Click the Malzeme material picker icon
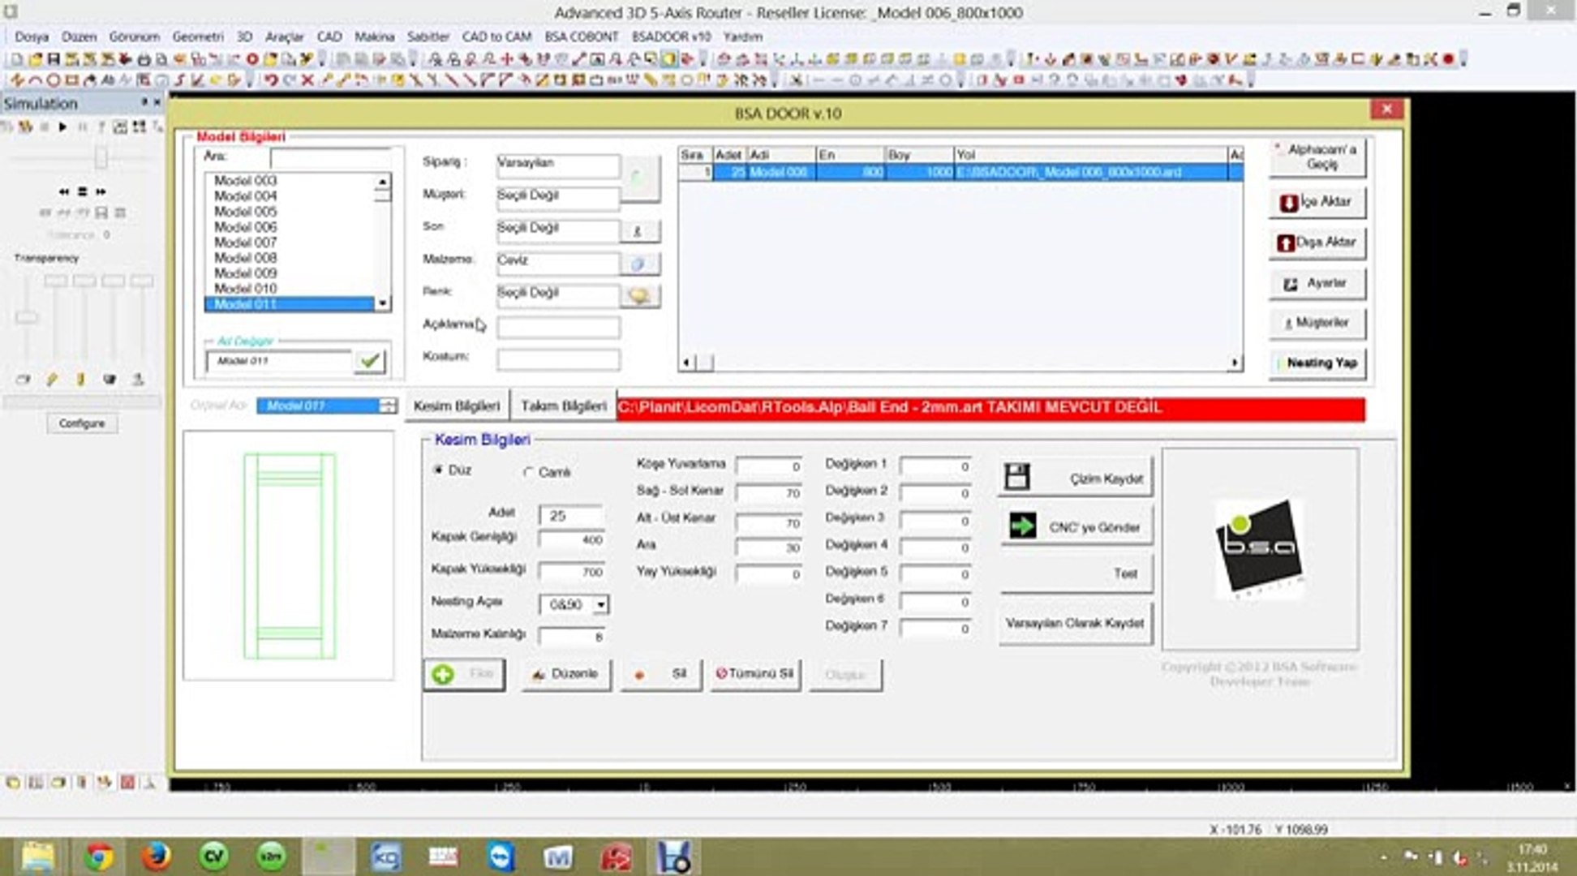Viewport: 1577px width, 876px height. pos(639,264)
